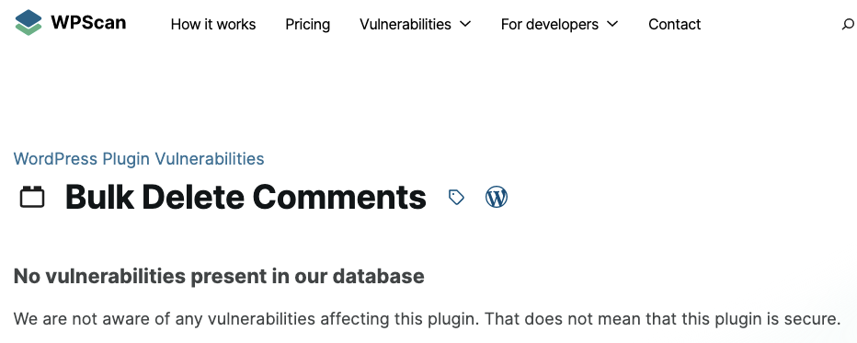Click the Bulk Delete Comments plugin title
This screenshot has height=343, width=857.
click(x=246, y=197)
